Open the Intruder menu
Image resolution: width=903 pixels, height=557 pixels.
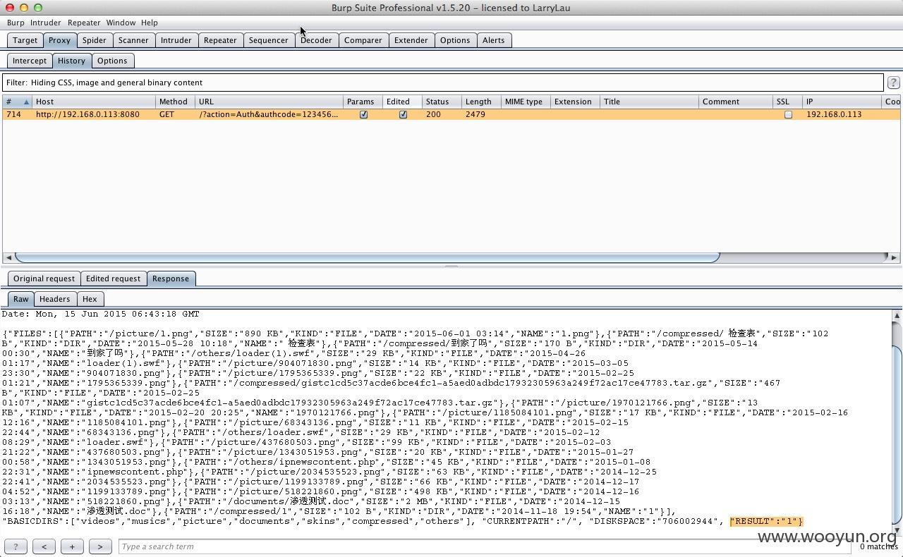tap(45, 23)
